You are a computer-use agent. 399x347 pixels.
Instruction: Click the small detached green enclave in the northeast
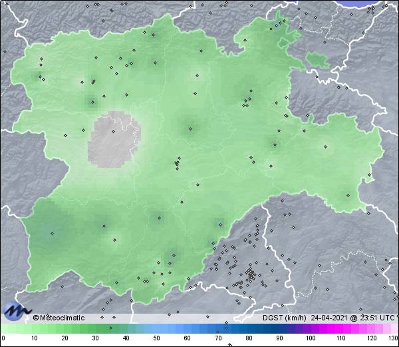[317, 61]
